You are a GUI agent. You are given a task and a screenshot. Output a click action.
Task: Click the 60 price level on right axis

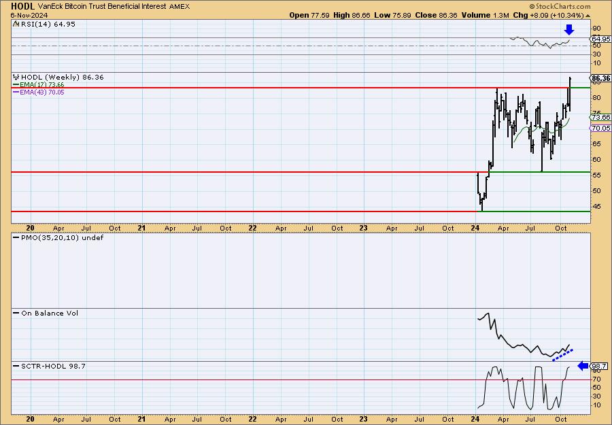coord(596,160)
